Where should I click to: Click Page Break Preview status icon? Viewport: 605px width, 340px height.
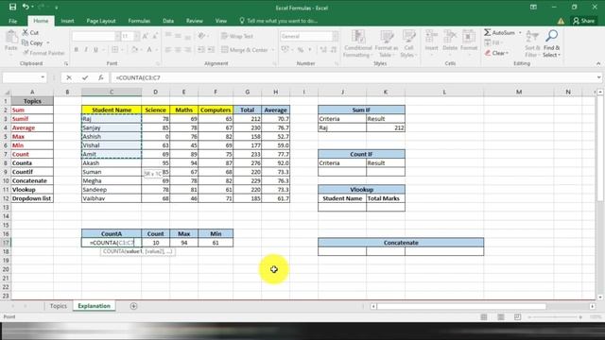tap(517, 317)
